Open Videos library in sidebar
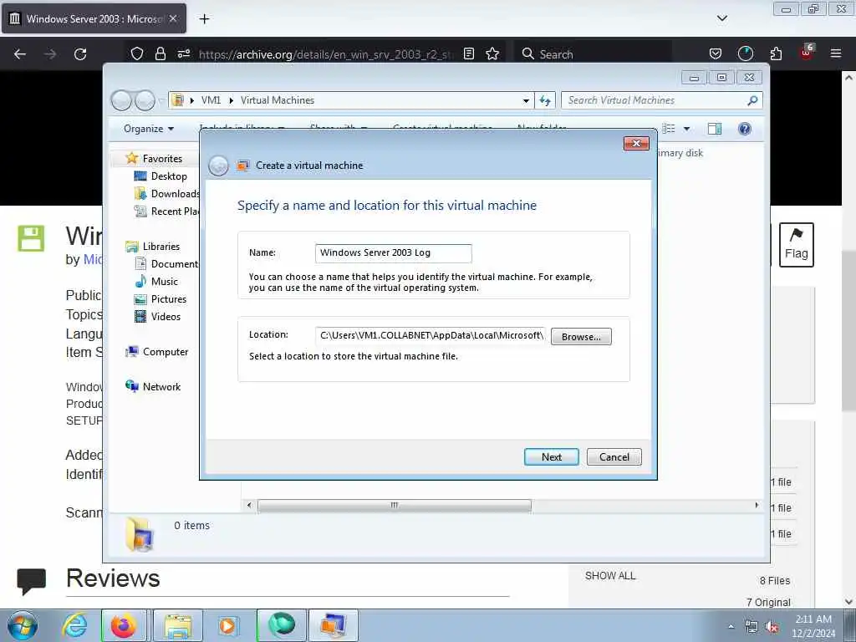The width and height of the screenshot is (856, 642). [x=158, y=317]
